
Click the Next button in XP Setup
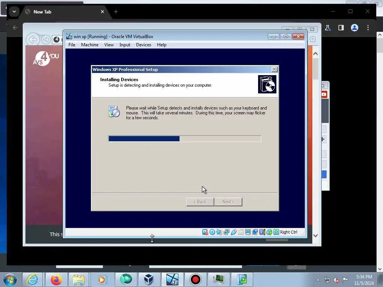(228, 202)
